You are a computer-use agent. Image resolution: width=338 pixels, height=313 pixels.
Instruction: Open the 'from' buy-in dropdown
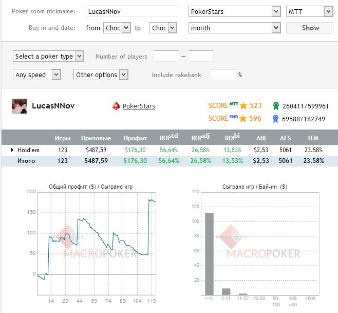point(117,28)
